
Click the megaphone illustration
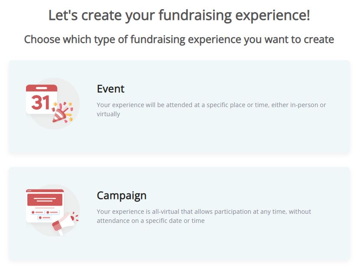[65, 223]
